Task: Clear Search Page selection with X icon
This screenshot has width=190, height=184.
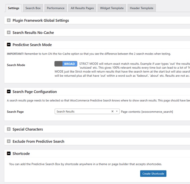Action: click(x=112, y=112)
